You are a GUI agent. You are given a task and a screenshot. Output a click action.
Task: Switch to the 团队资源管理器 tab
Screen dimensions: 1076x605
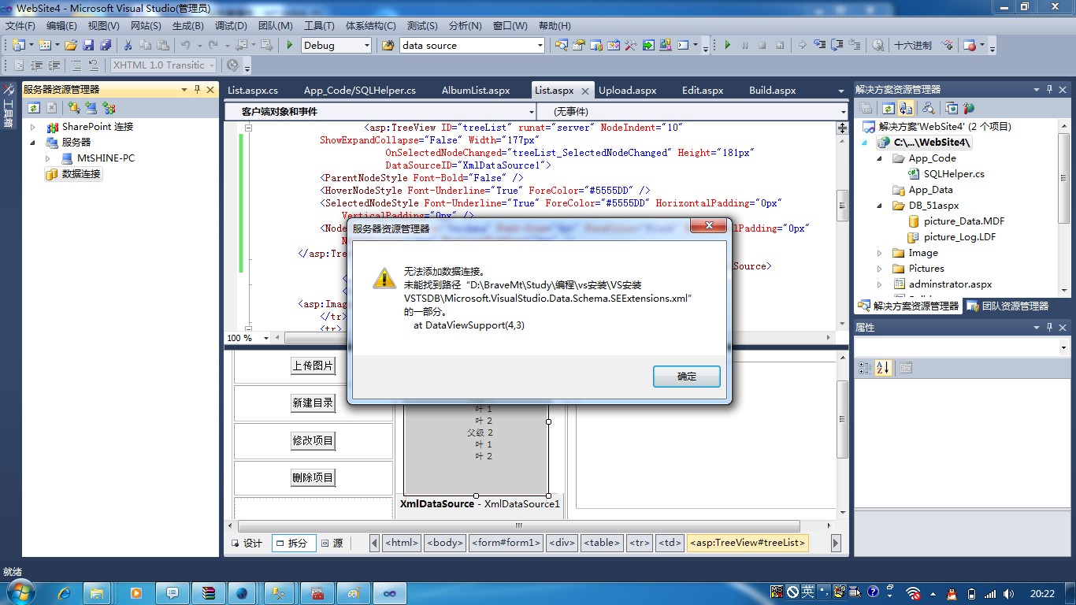click(1008, 306)
